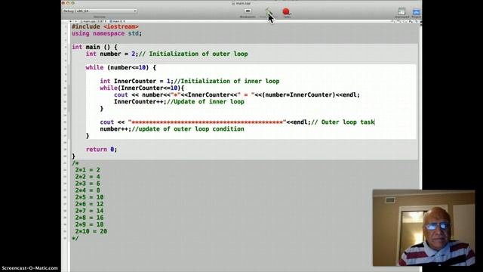Click the 'while (number<=10) {' line
The height and width of the screenshot is (272, 483).
pos(121,67)
